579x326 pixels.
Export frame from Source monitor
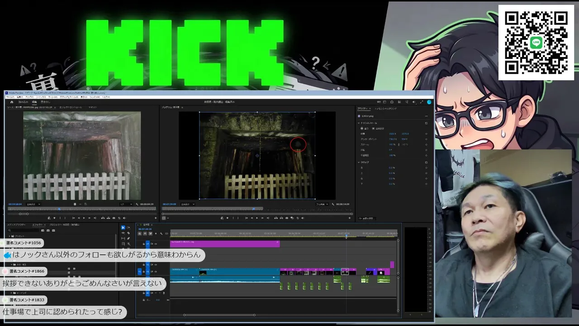113,218
